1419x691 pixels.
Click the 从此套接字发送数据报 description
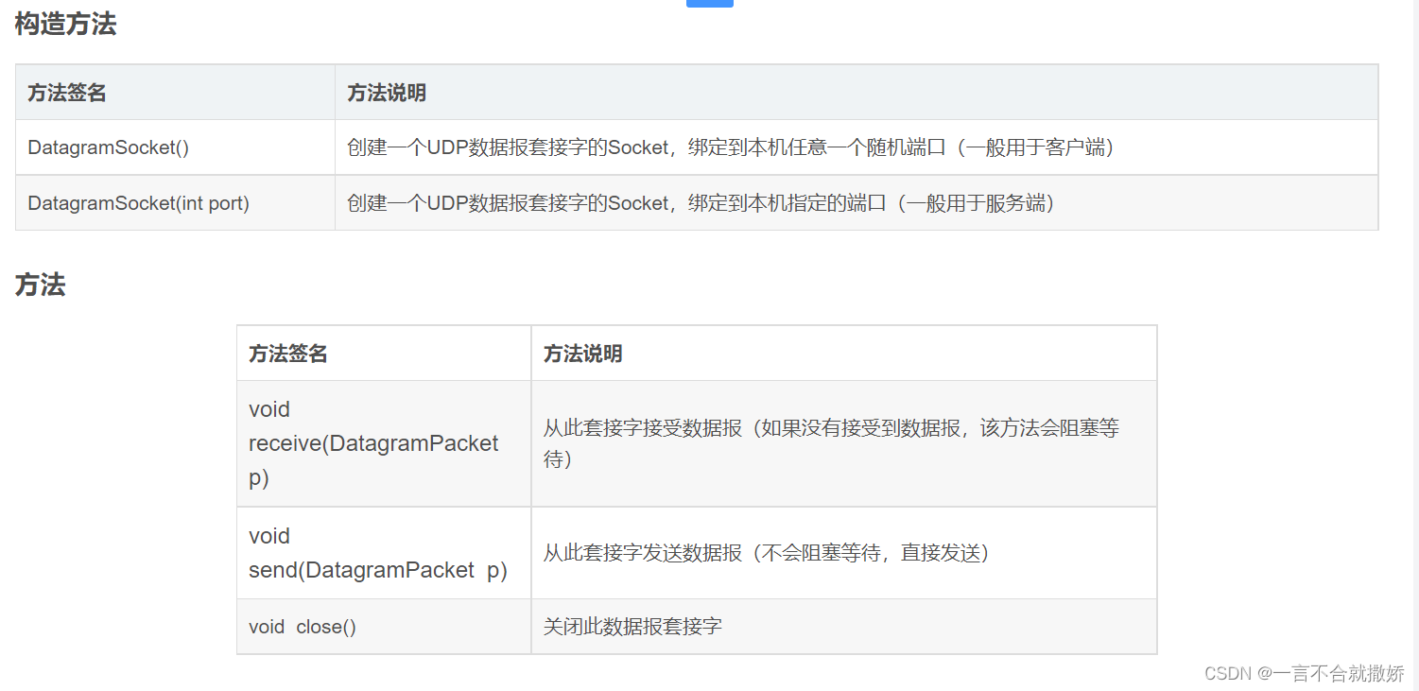coord(766,553)
